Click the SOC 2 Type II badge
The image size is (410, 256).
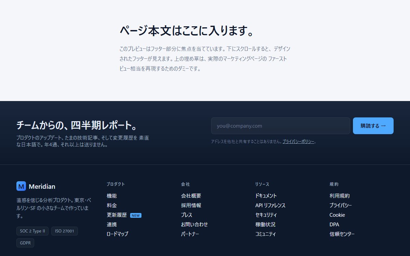click(32, 231)
